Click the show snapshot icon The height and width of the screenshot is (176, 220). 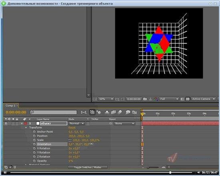pos(150,99)
